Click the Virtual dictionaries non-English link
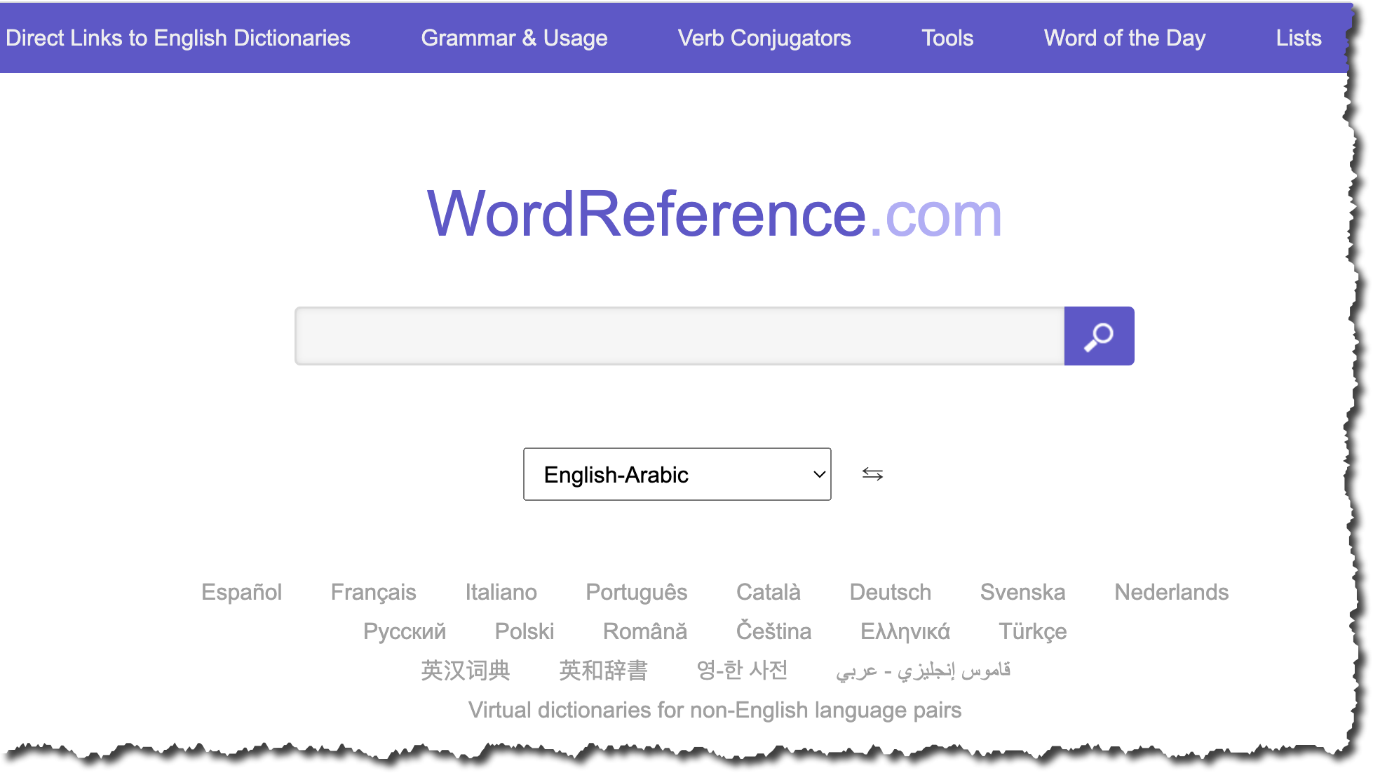 point(715,709)
